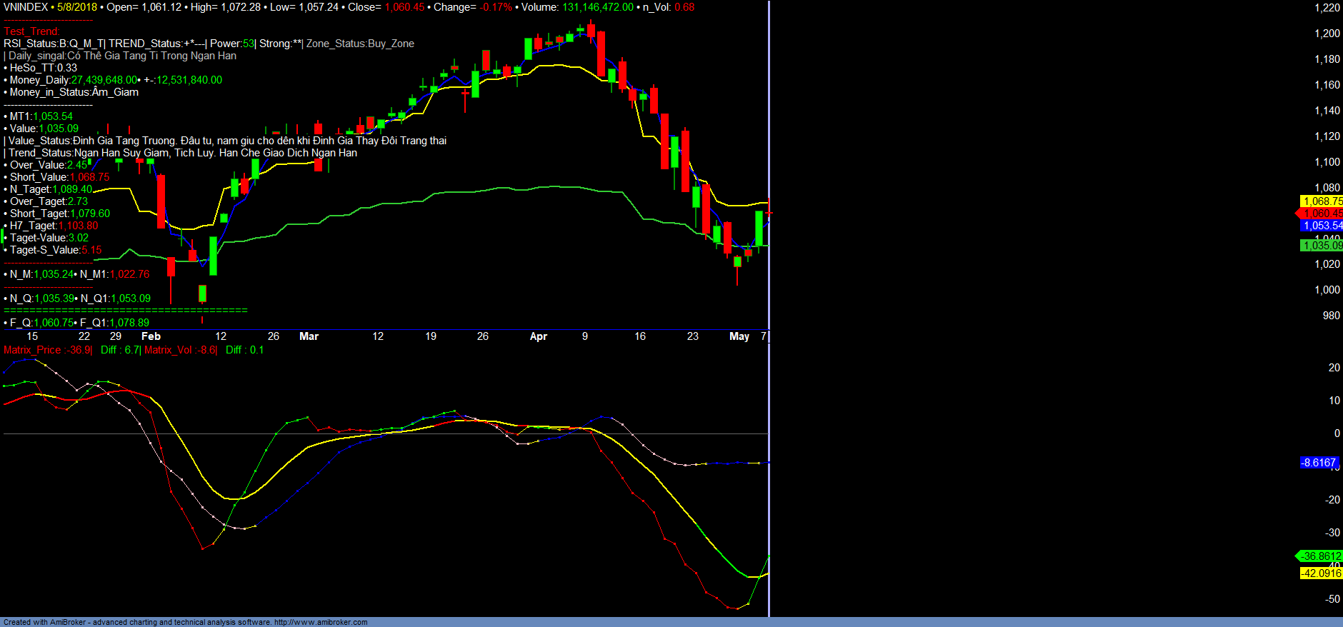Image resolution: width=1343 pixels, height=627 pixels.
Task: Click the Test_Trend indicator title
Action: click(x=32, y=31)
